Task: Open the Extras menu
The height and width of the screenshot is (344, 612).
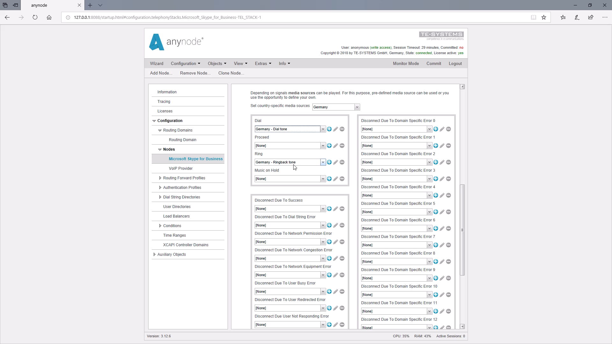Action: pos(263,63)
